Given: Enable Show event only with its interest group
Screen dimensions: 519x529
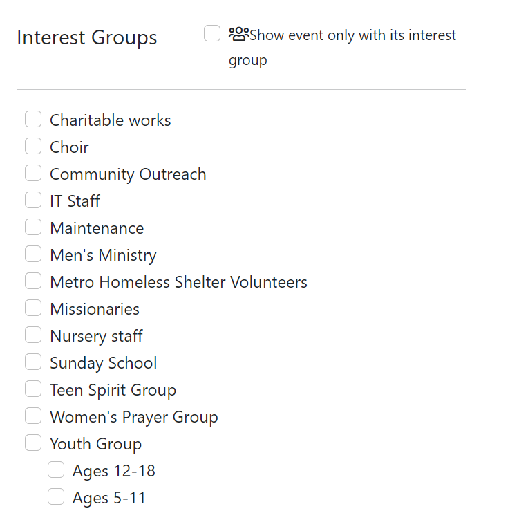Looking at the screenshot, I should [x=212, y=33].
